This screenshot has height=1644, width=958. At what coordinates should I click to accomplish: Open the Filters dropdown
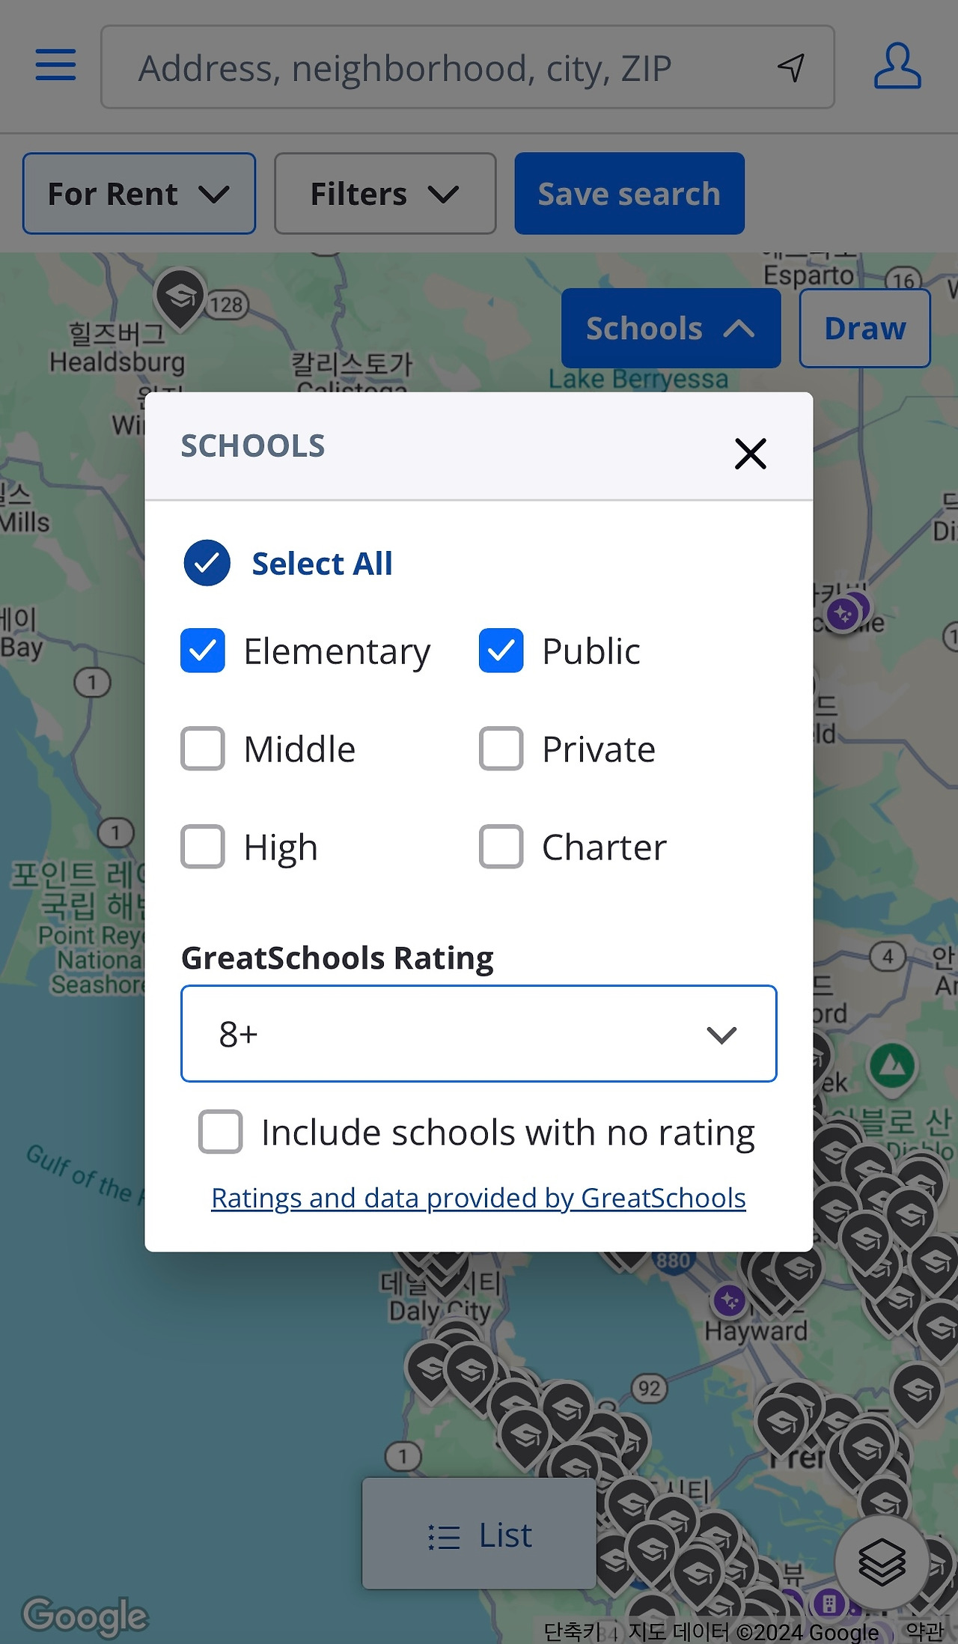tap(385, 194)
